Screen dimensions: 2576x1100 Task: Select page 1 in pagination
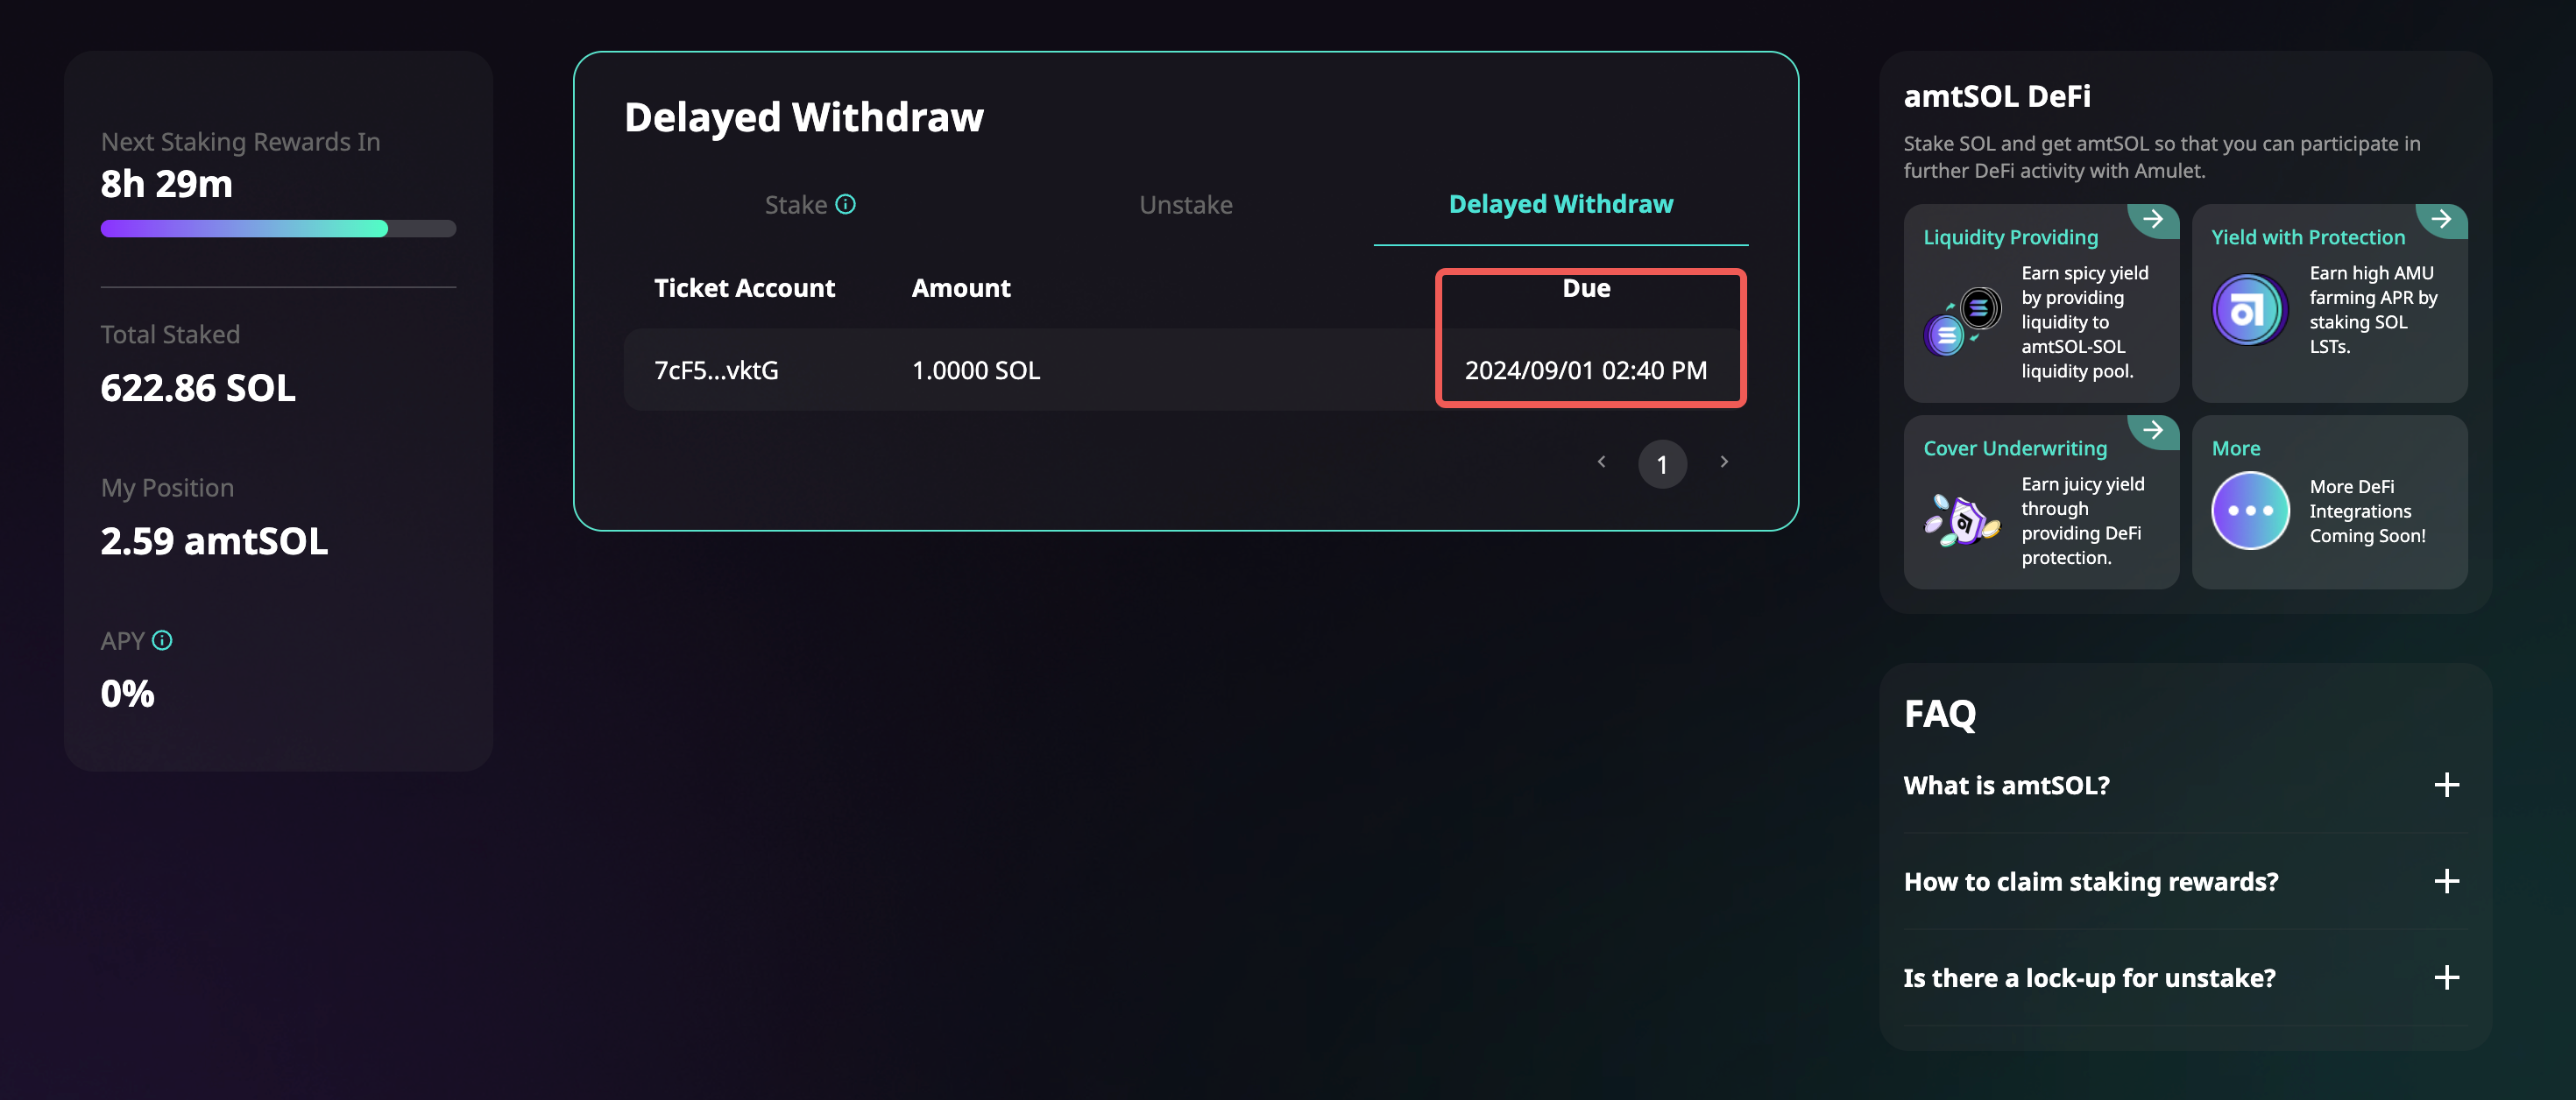coord(1661,464)
